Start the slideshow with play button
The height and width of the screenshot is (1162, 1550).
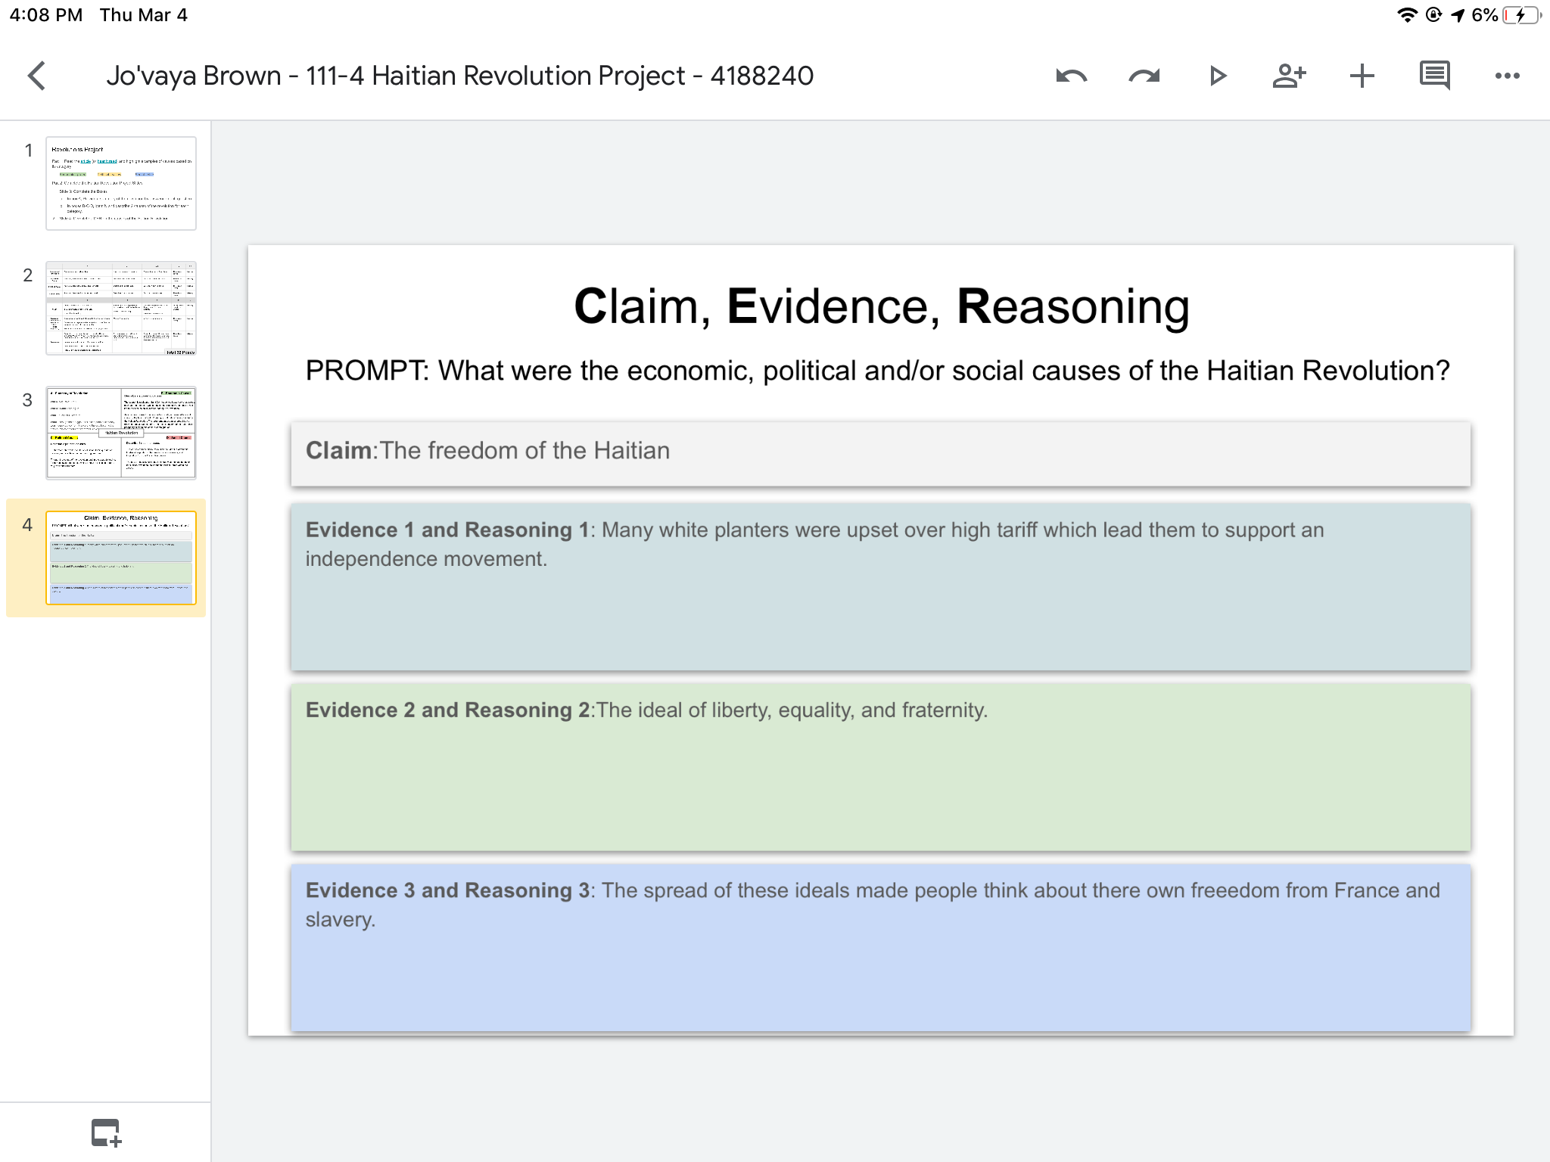click(x=1217, y=76)
